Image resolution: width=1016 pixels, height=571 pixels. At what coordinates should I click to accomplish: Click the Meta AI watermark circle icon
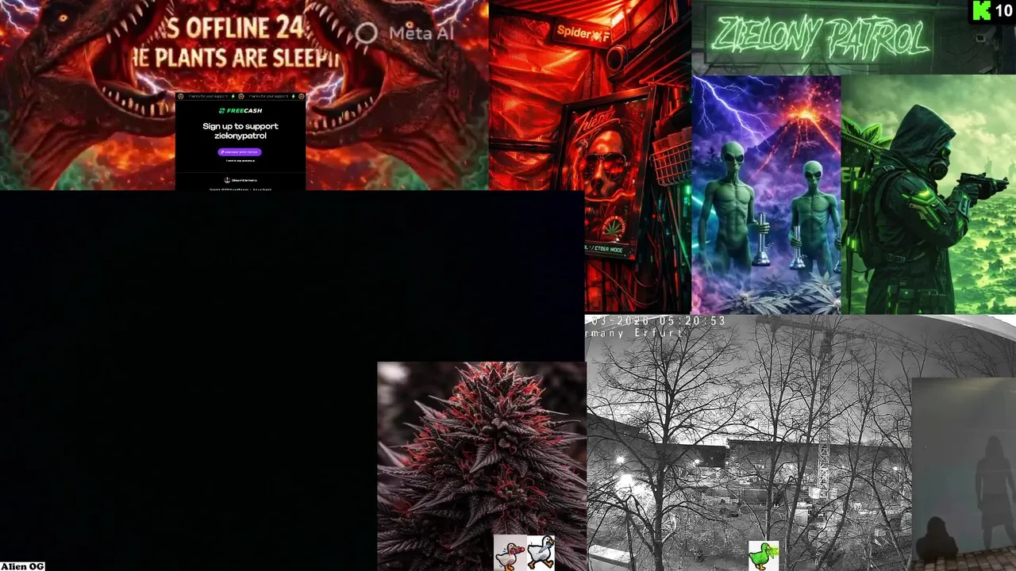tap(366, 33)
